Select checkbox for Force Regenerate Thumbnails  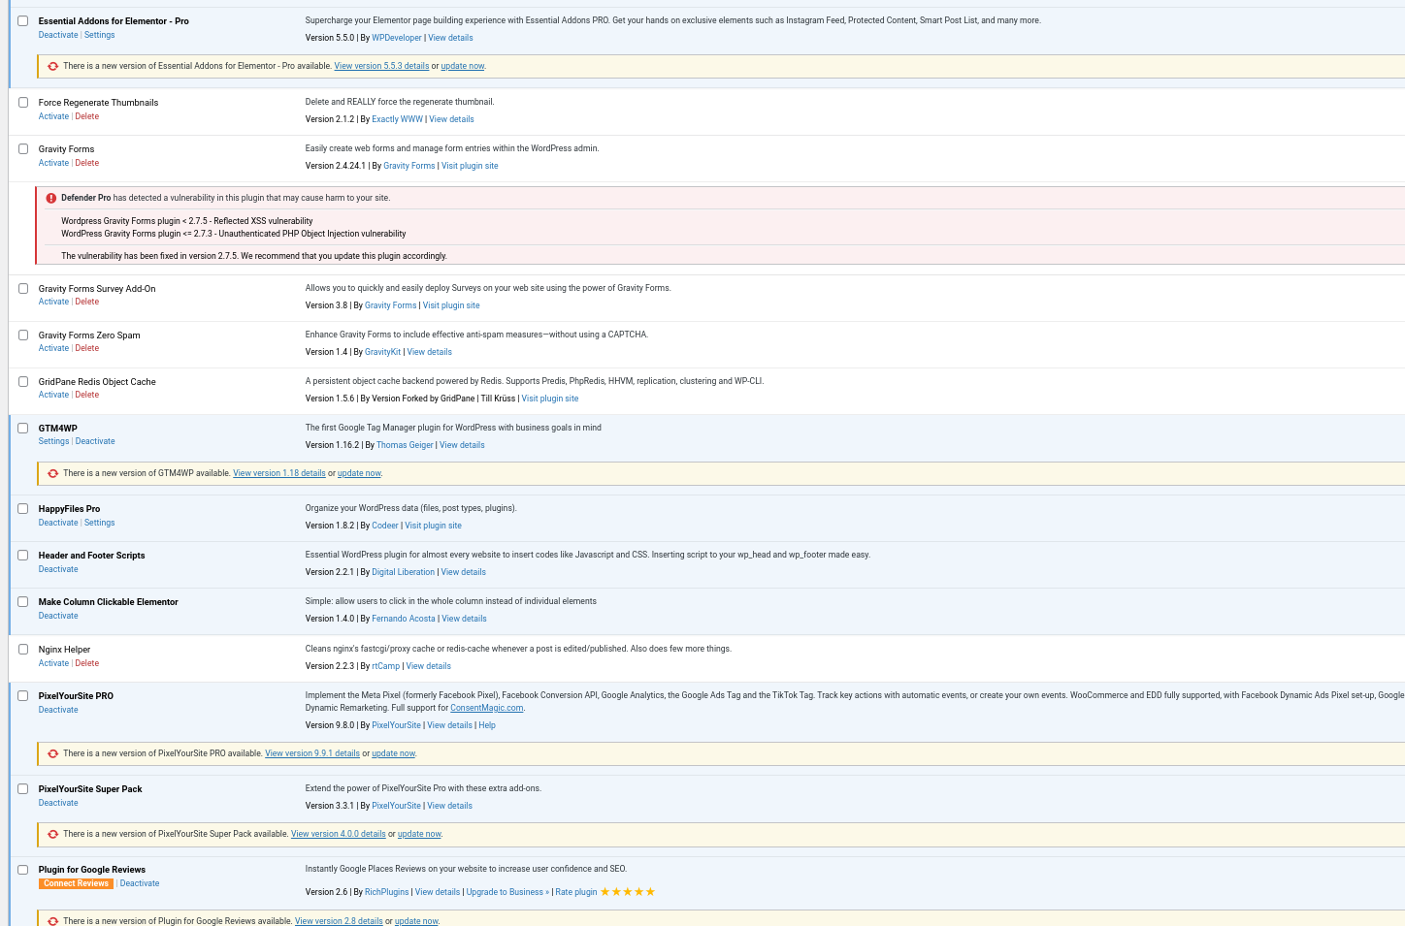pos(23,103)
